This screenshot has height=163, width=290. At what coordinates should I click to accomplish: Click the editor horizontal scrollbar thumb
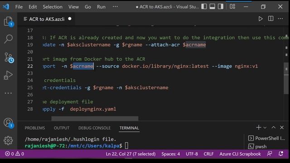pos(95,118)
